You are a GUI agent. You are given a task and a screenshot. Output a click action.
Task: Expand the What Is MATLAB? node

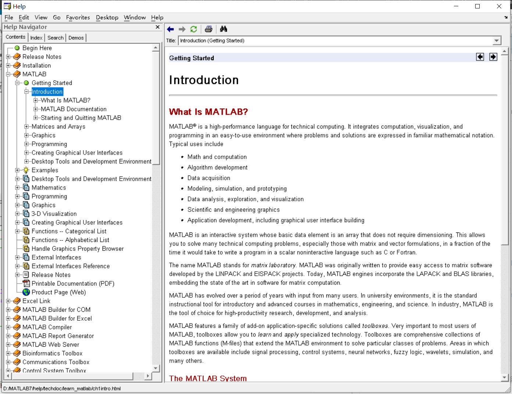click(x=36, y=100)
